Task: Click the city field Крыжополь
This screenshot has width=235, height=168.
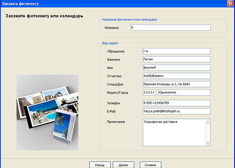Action: coord(184,92)
